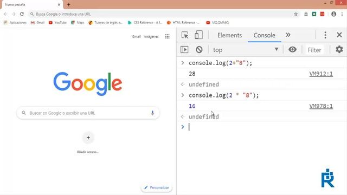
Task: Bookmark this page with the star
Action: (295, 14)
